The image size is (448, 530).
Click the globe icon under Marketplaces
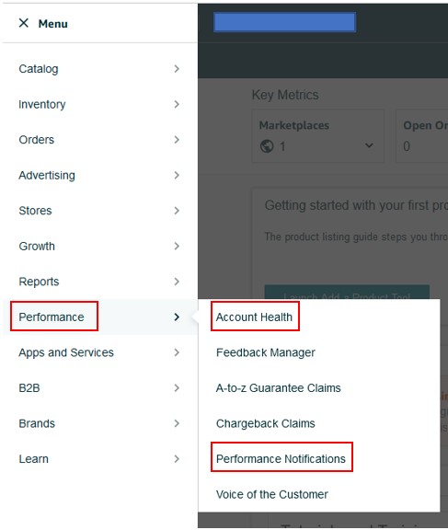point(267,146)
